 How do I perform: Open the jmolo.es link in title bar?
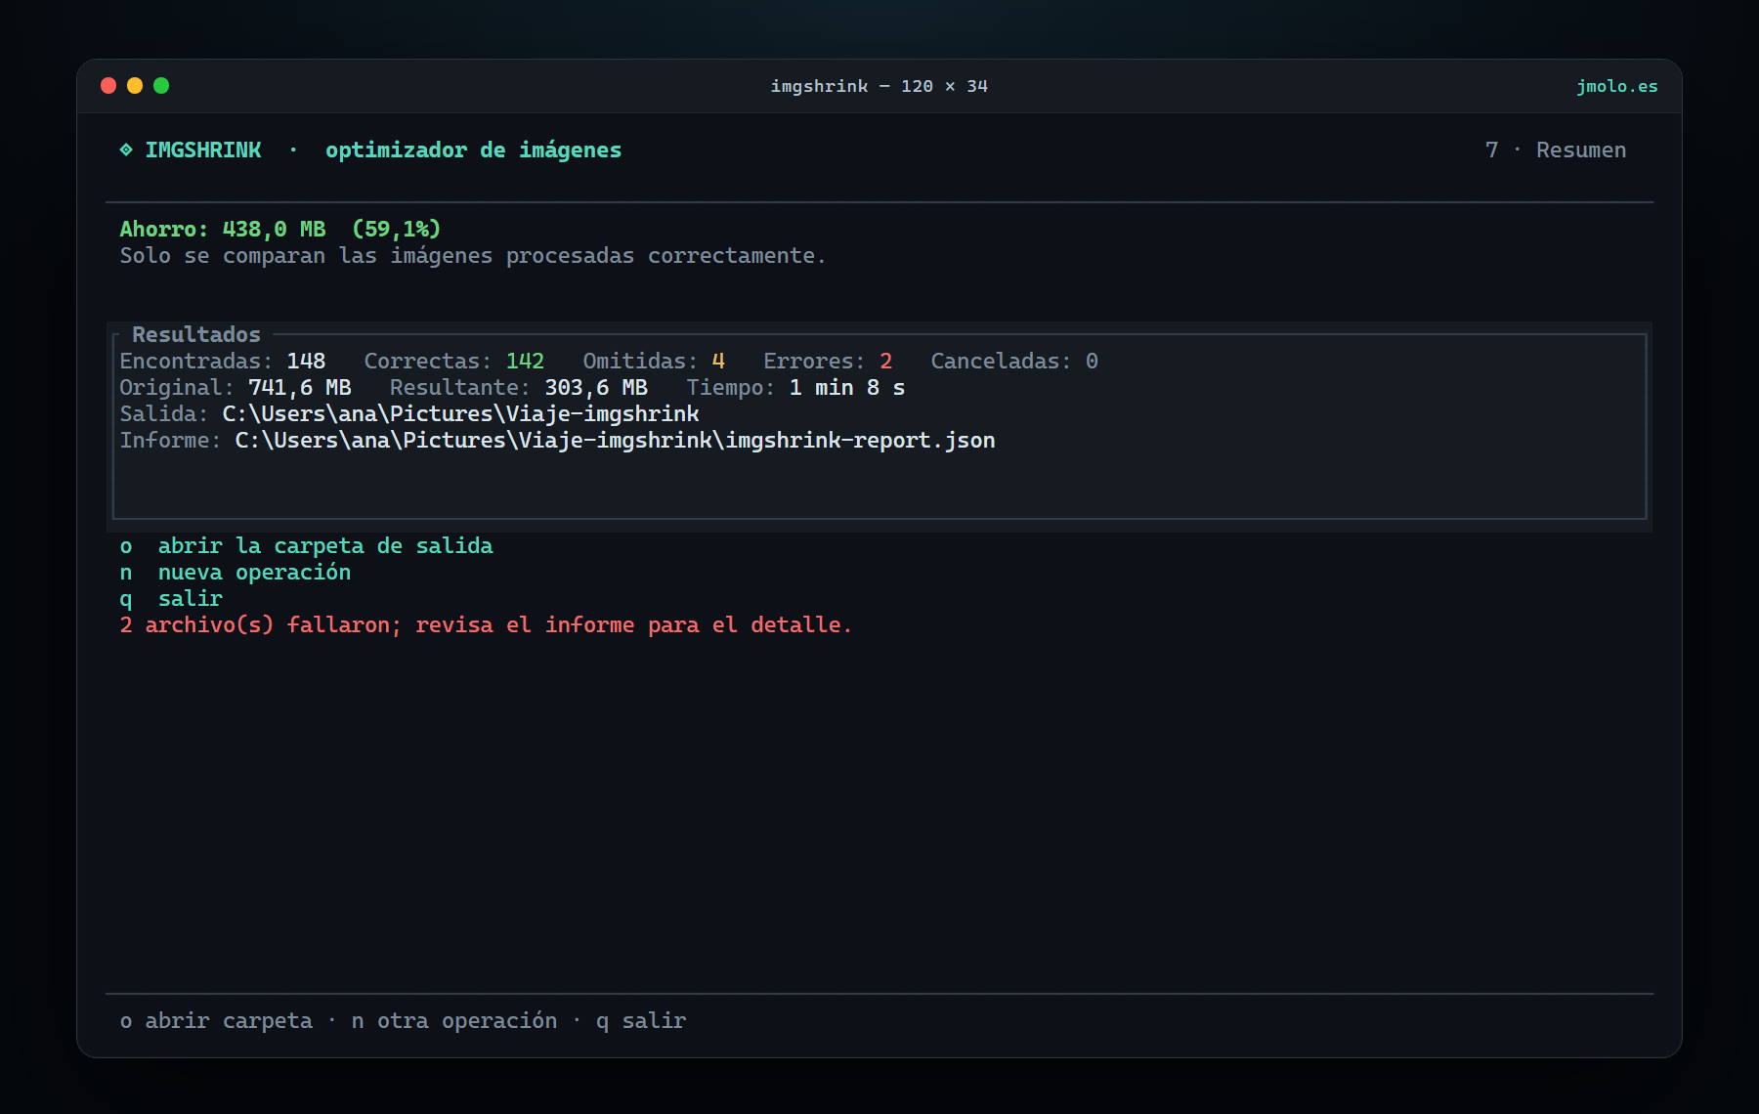click(x=1617, y=86)
